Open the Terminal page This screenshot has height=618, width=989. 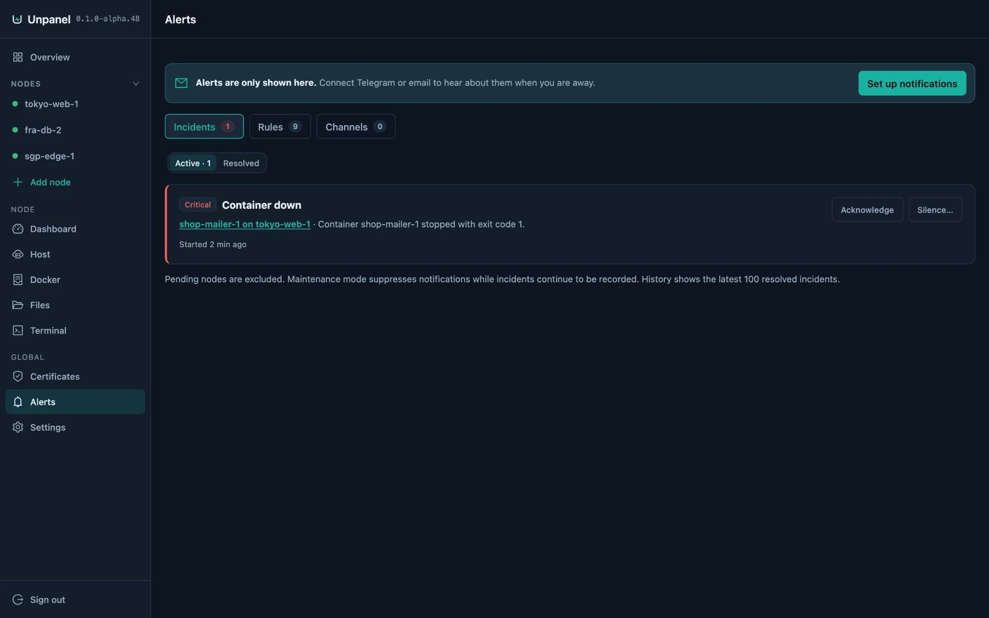tap(75, 330)
